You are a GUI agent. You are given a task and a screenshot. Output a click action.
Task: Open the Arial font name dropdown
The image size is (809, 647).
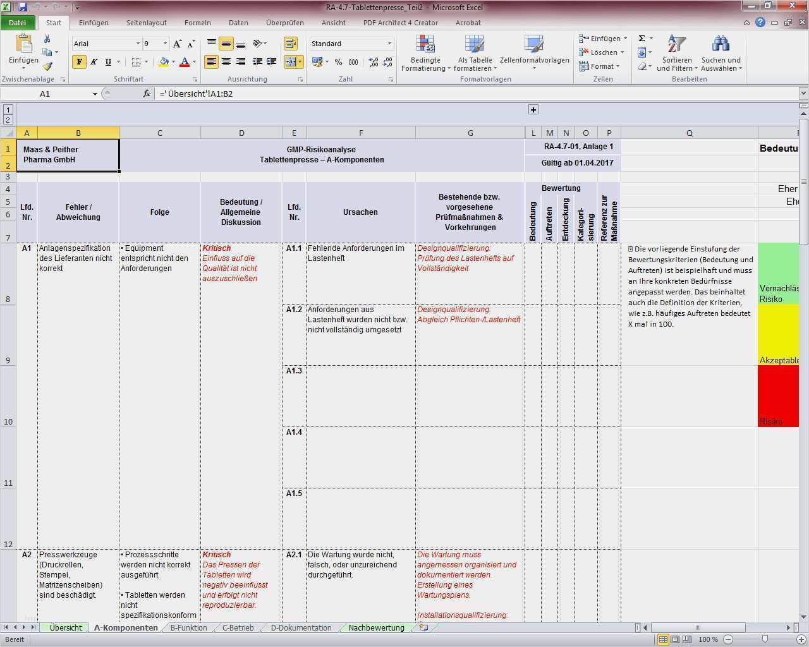(x=138, y=44)
